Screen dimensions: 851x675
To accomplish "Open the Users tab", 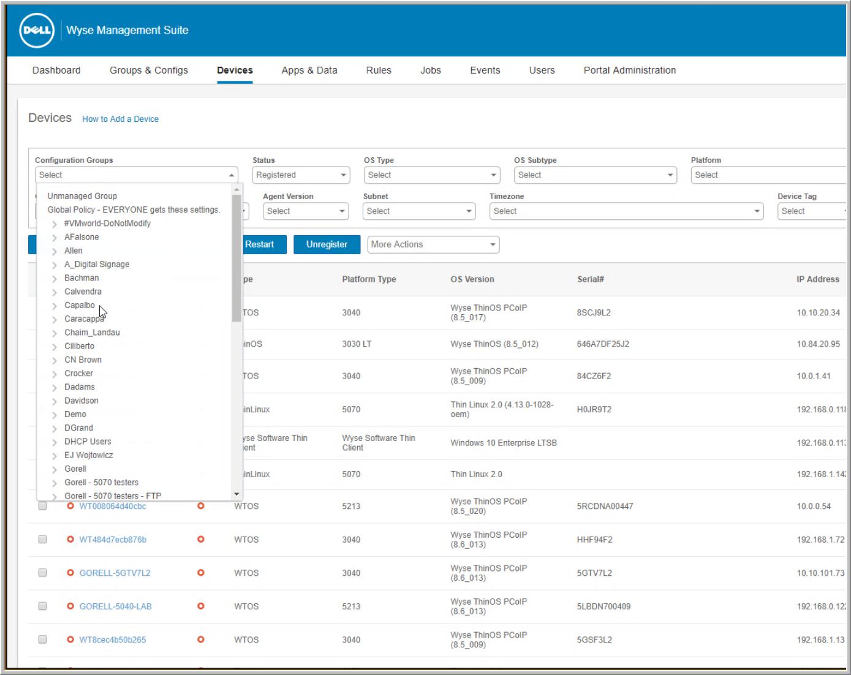I will (542, 70).
